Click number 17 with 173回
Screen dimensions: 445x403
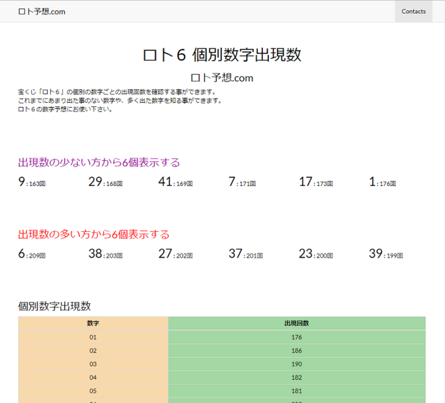tap(316, 182)
